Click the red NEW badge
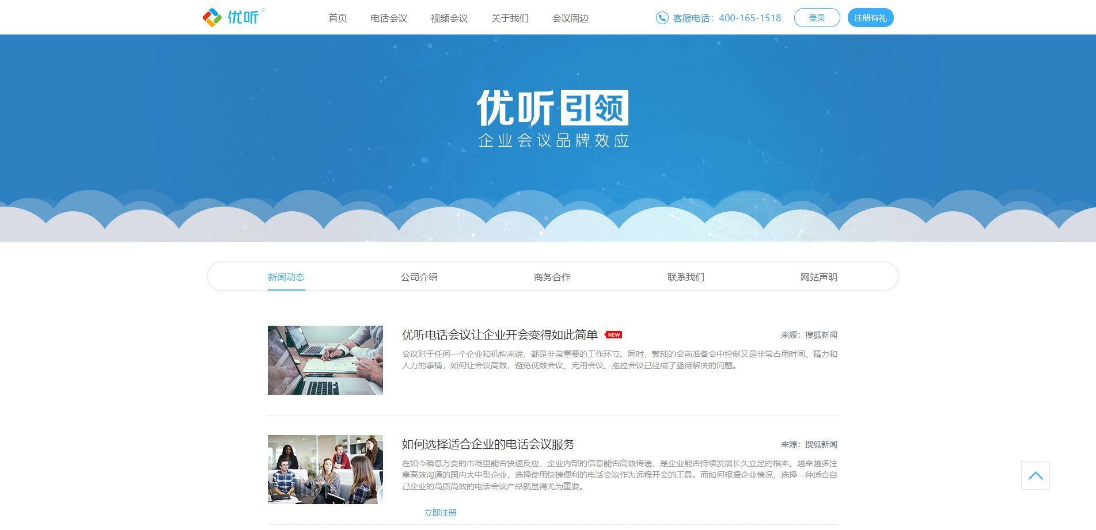 coord(613,335)
